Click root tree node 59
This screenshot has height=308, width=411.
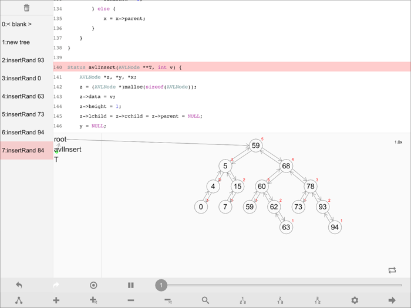tap(255, 145)
